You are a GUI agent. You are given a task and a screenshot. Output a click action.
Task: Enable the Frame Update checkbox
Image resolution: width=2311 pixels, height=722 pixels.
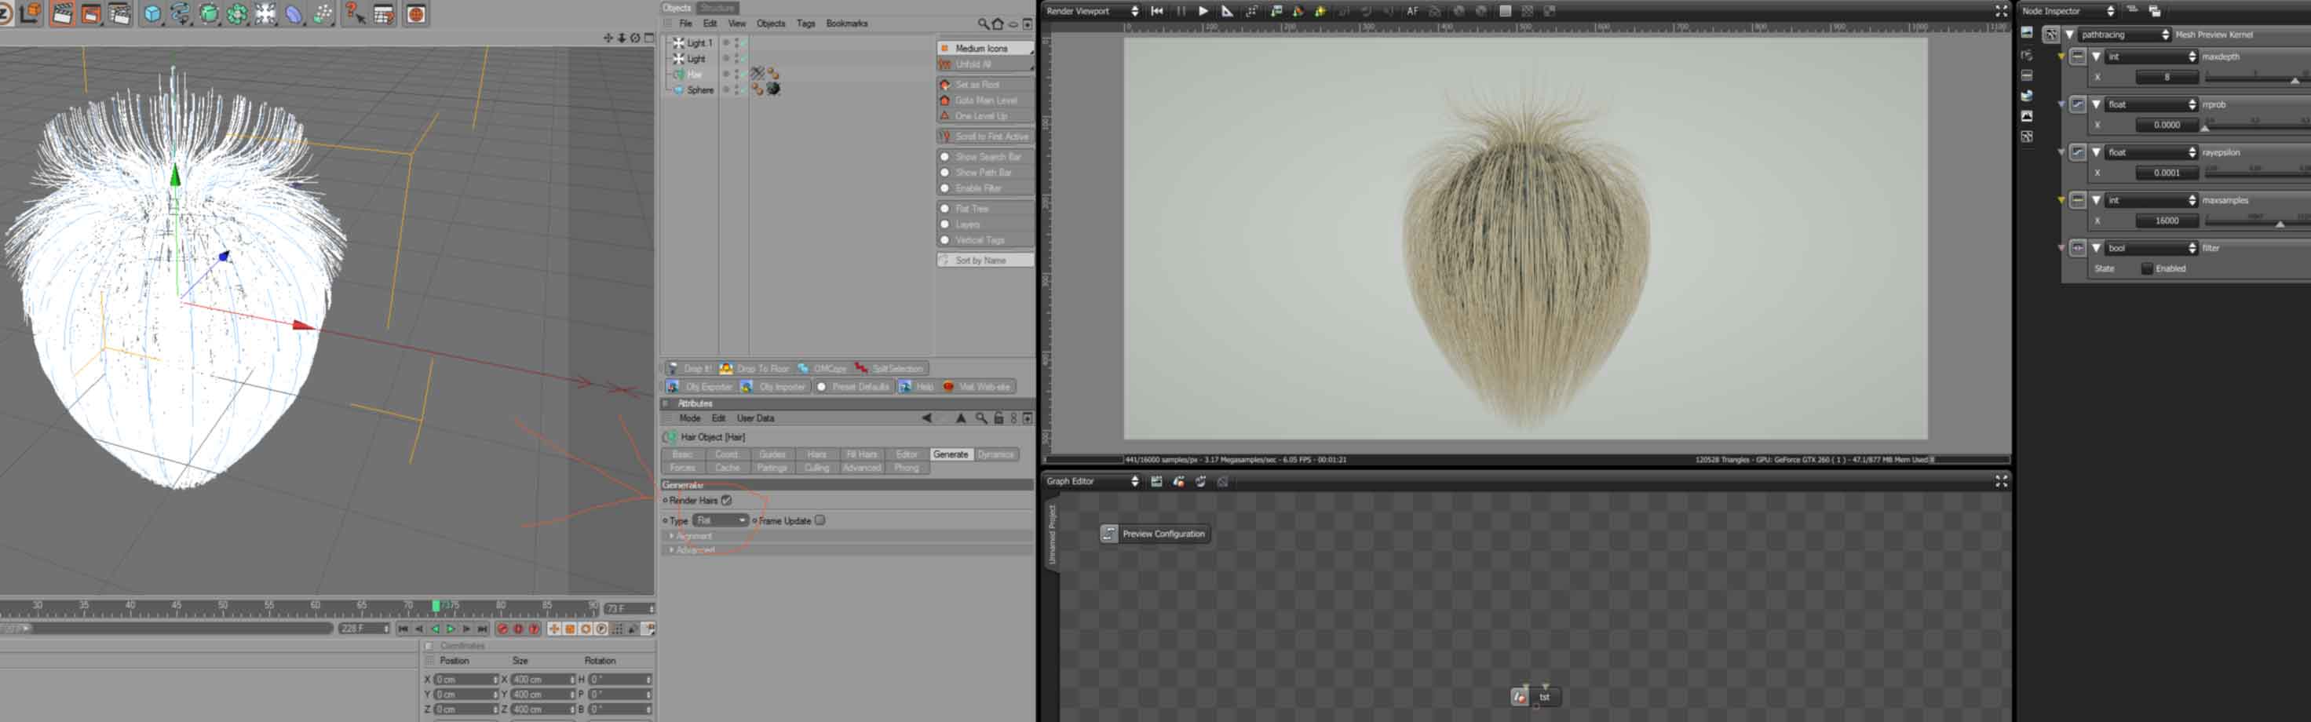(x=820, y=520)
